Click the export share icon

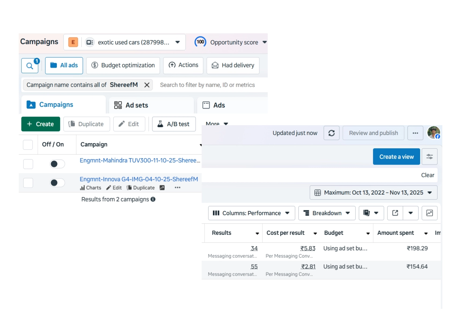pyautogui.click(x=395, y=213)
